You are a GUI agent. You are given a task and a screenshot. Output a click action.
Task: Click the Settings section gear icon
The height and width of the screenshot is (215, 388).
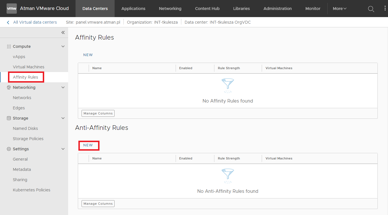click(9, 149)
